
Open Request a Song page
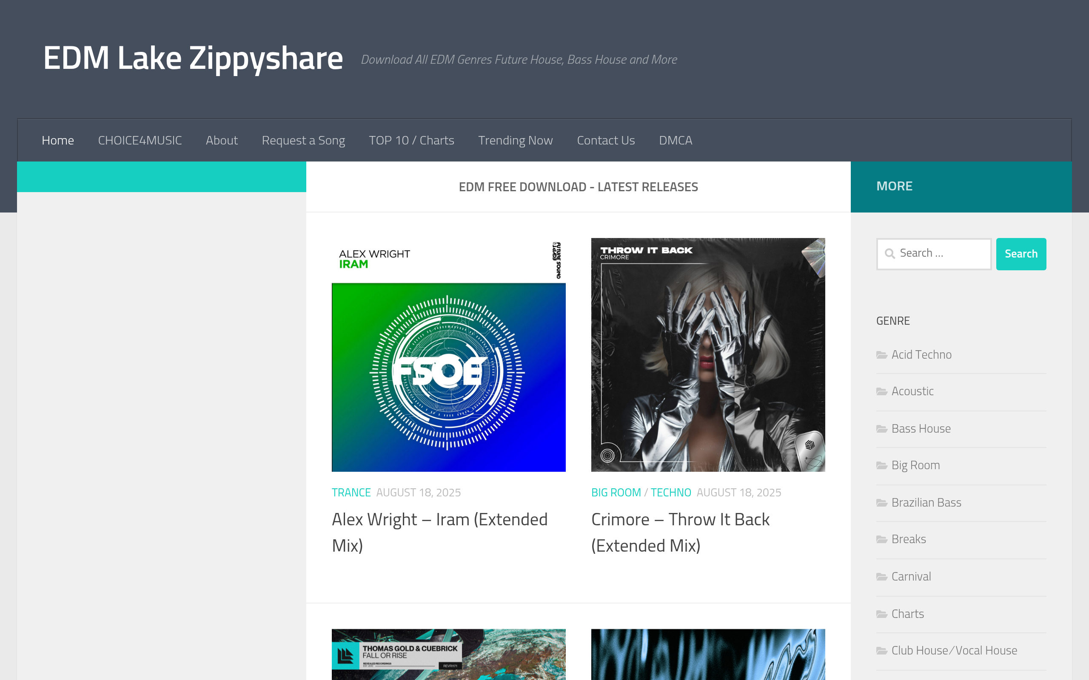(303, 141)
